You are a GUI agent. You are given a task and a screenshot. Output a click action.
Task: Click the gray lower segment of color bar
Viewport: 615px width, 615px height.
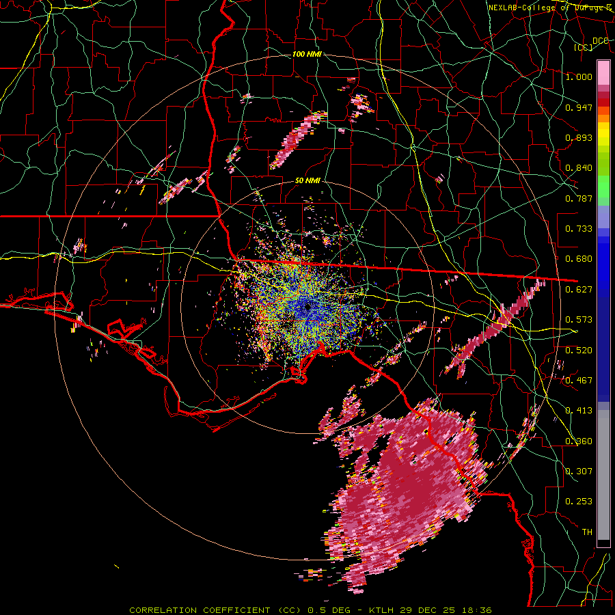(x=603, y=475)
